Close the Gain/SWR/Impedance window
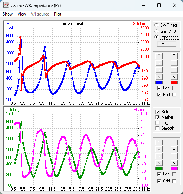Viewport: 183px width, 194px height. (175, 6)
